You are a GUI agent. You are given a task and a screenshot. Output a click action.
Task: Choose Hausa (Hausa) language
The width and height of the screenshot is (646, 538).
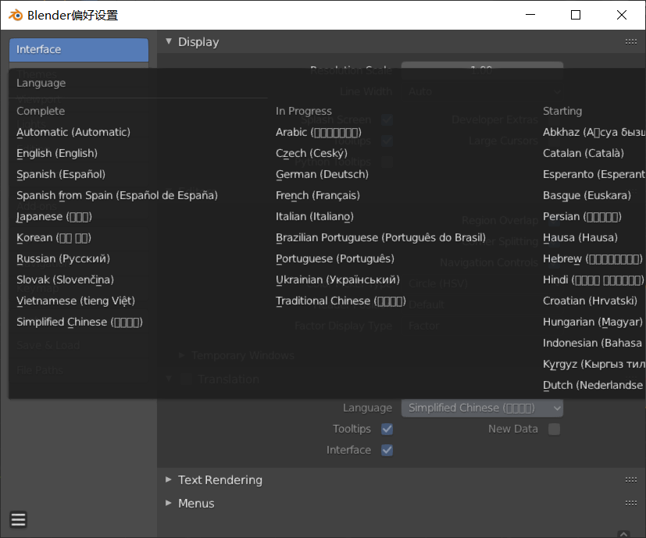[x=580, y=237]
